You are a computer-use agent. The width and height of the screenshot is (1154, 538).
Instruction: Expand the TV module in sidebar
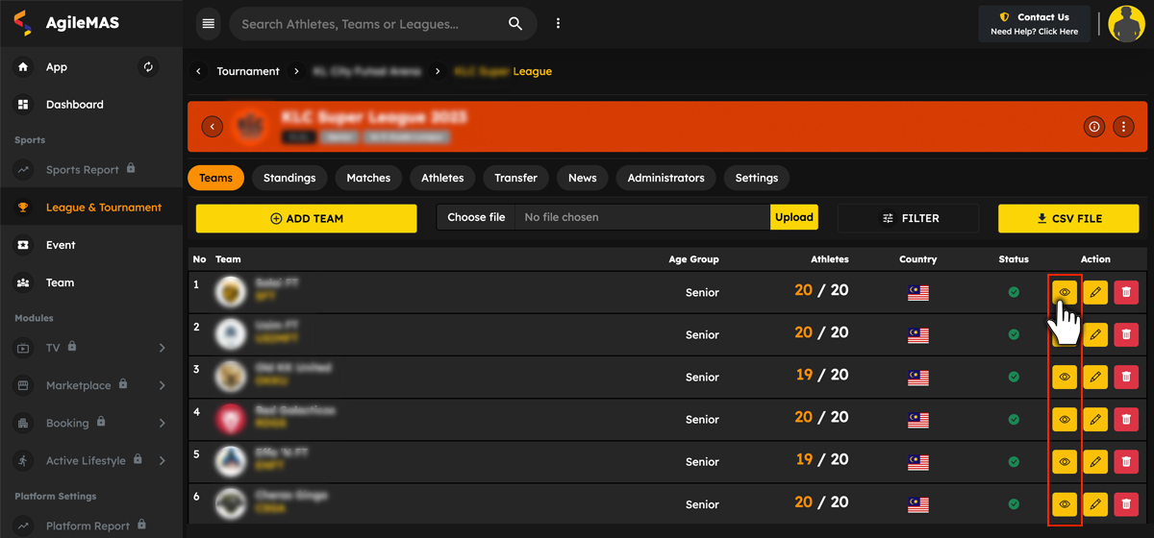[x=162, y=348]
